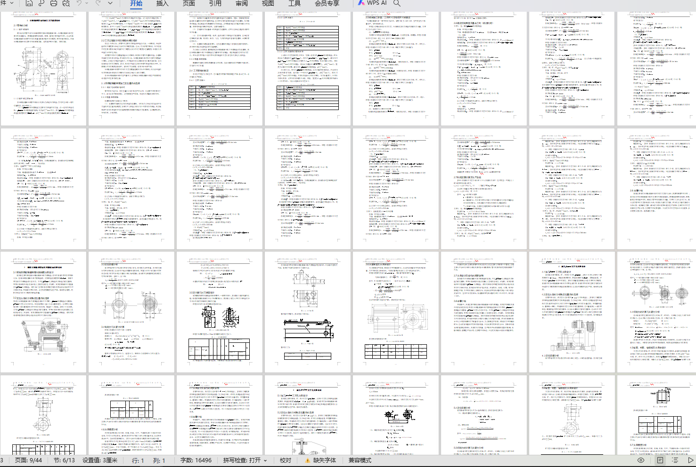The width and height of the screenshot is (696, 467).
Task: Open the search icon beside WPS AI
Action: point(397,3)
